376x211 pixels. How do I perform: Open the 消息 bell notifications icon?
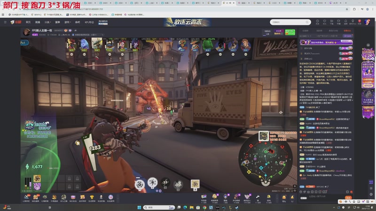345,22
